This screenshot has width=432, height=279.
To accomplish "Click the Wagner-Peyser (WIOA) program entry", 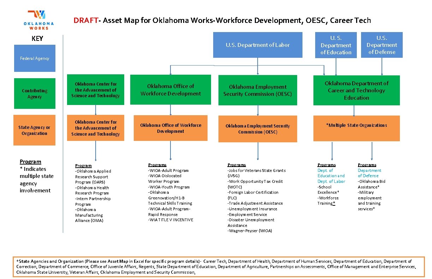I will [x=250, y=231].
